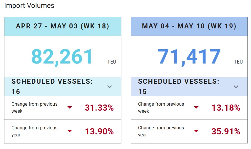The width and height of the screenshot is (251, 149).
Task: Select the May 04 - May 10 header
Action: coord(189,26)
